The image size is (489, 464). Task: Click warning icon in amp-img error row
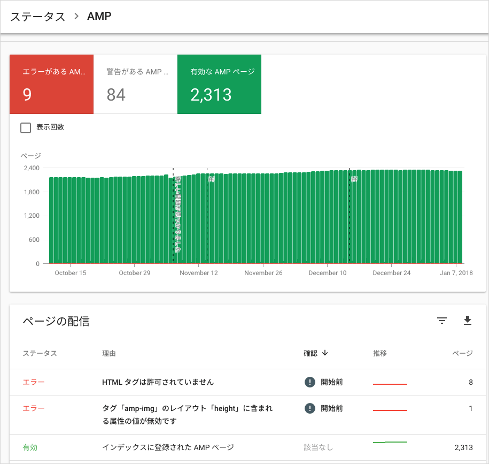pyautogui.click(x=309, y=408)
